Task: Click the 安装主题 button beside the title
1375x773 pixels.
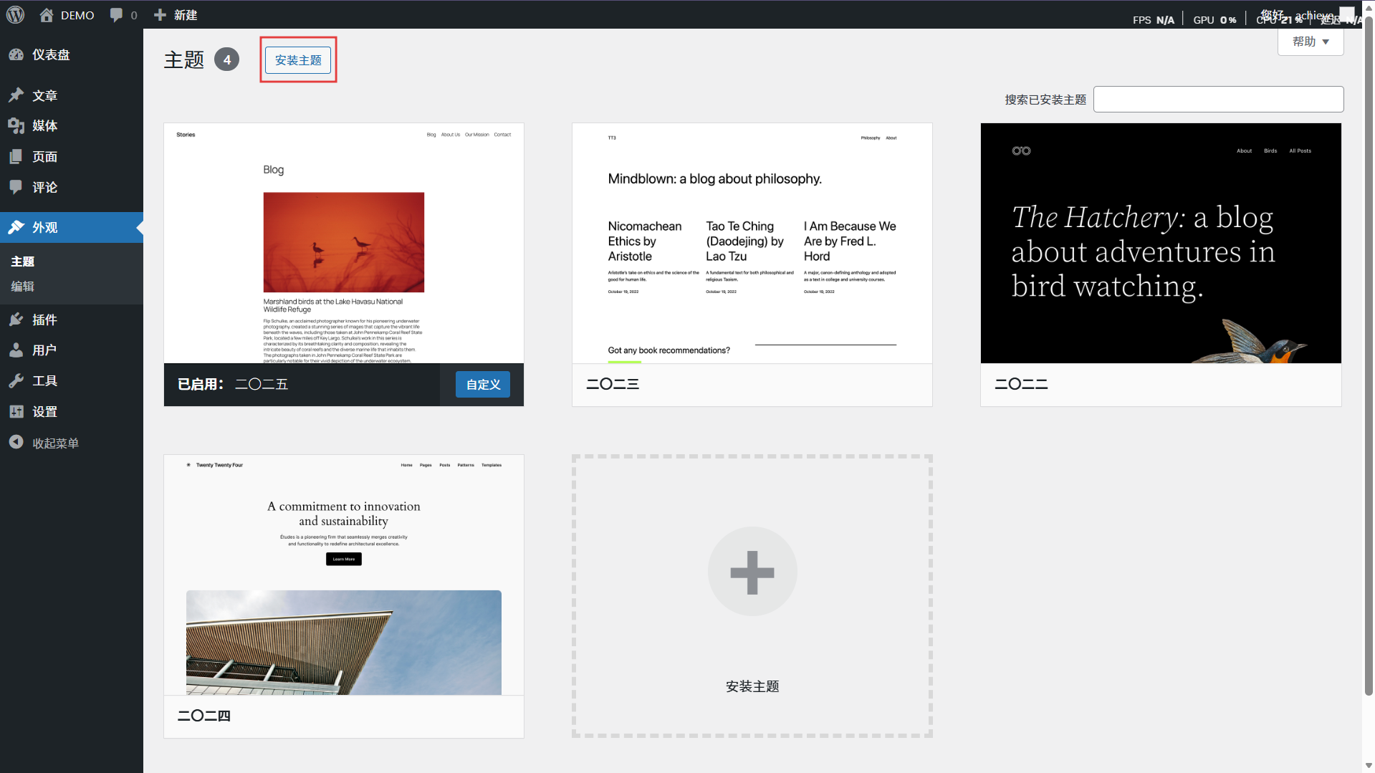Action: (x=298, y=60)
